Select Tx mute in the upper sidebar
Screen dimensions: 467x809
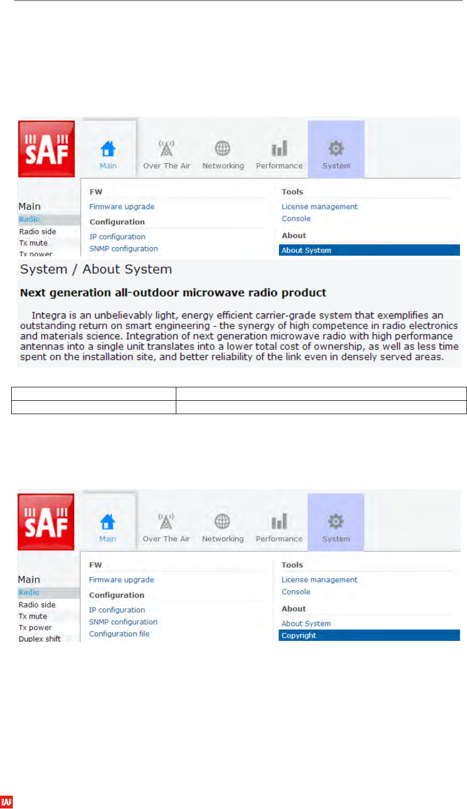point(33,243)
